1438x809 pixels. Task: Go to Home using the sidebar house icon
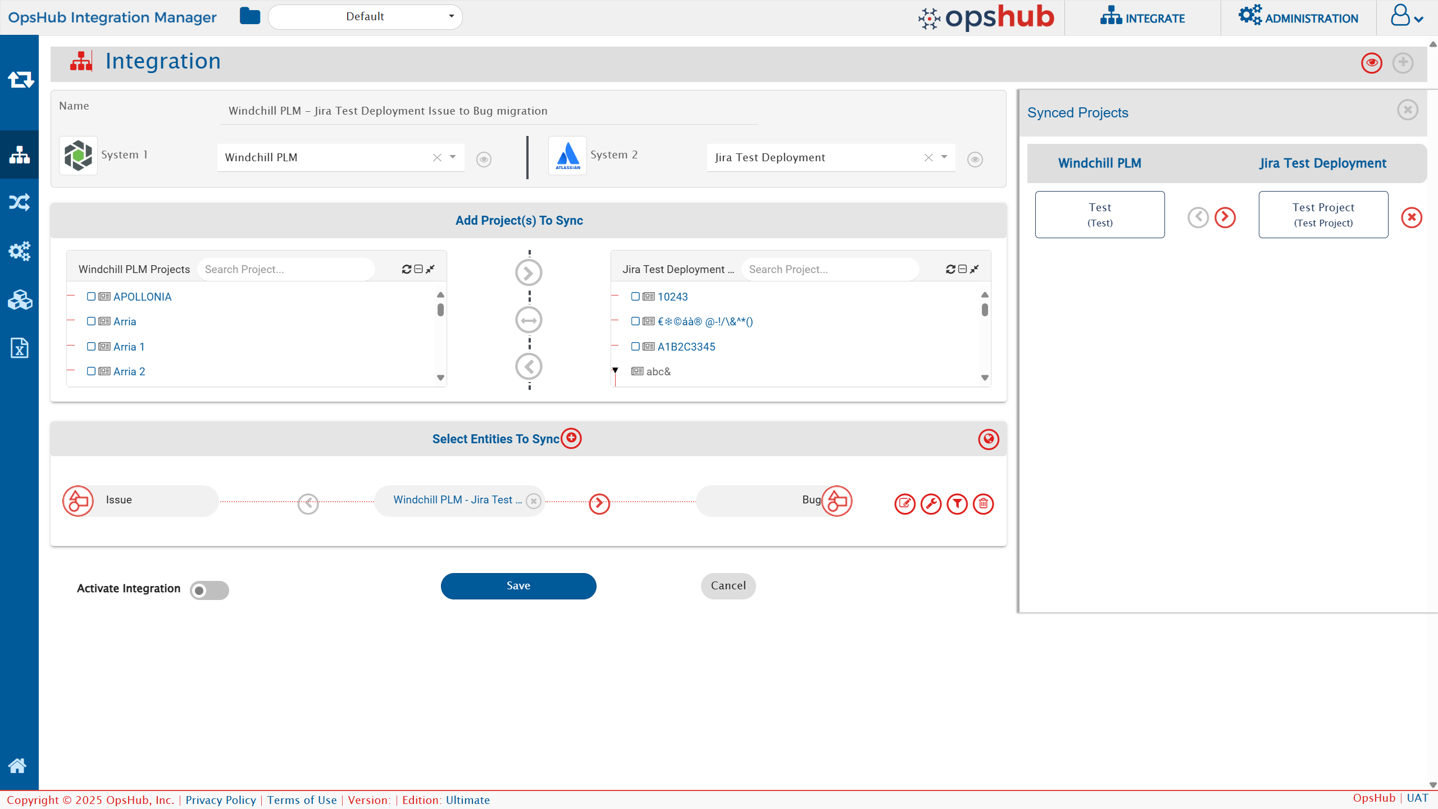(19, 765)
